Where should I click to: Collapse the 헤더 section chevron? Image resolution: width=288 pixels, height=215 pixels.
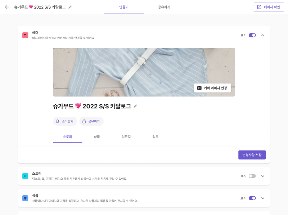263,35
